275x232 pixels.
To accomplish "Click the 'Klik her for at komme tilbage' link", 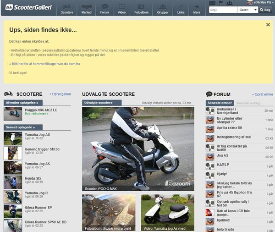I will tap(45, 64).
